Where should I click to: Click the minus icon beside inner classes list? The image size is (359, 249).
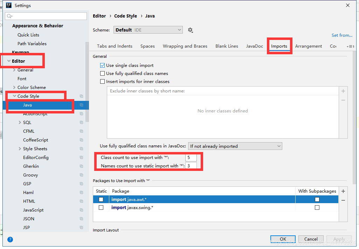pos(343,100)
